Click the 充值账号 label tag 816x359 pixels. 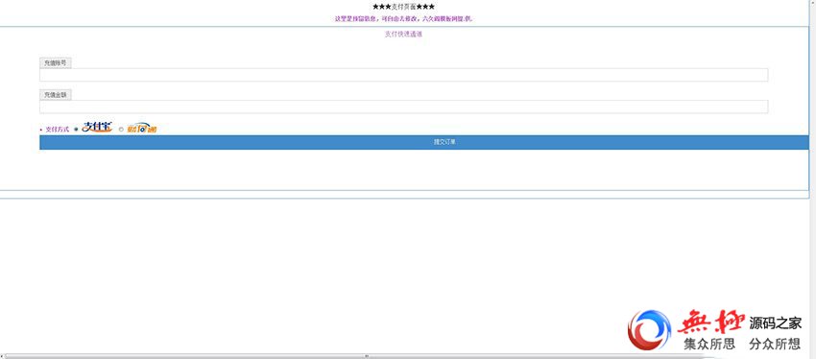(x=55, y=63)
